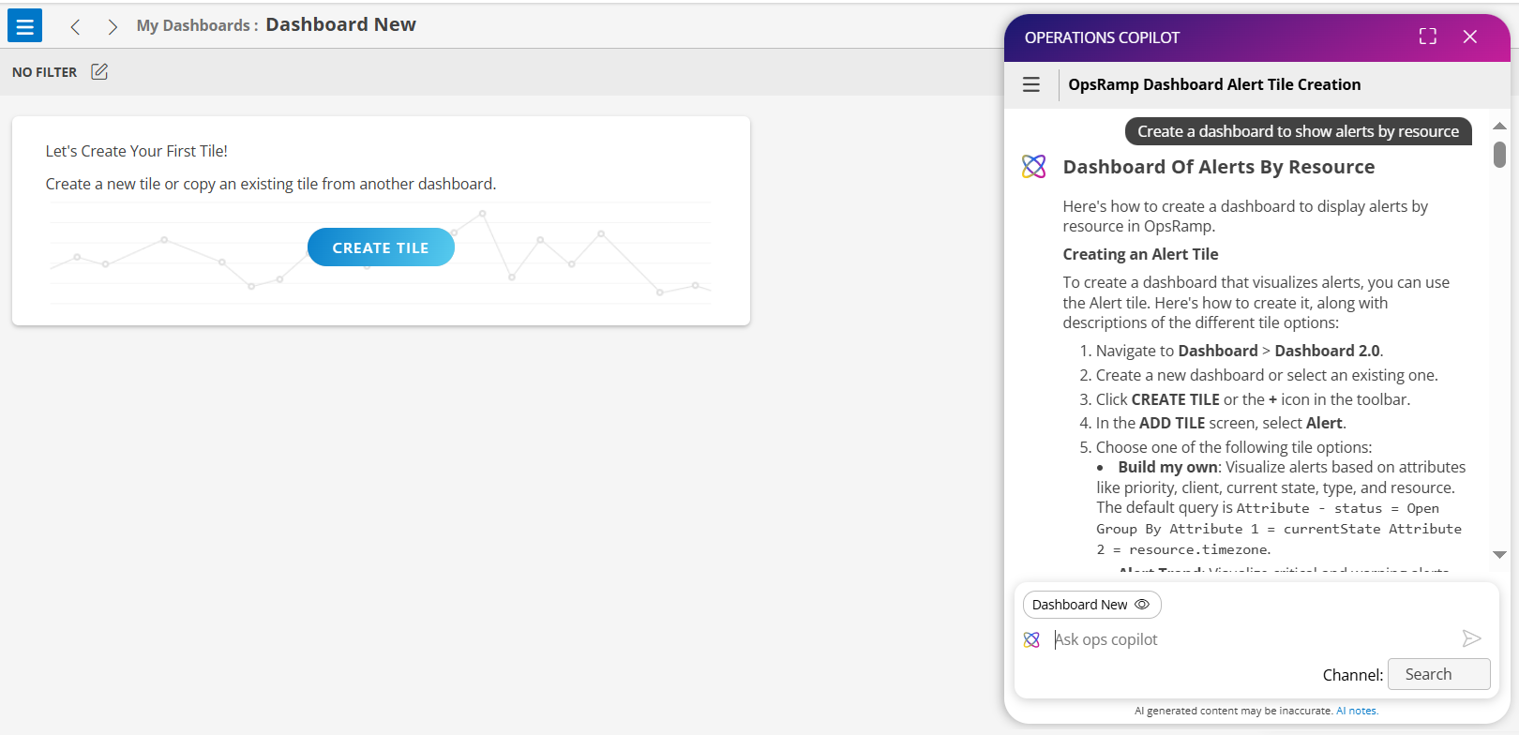Click the chat scrollbar thumb

[1499, 155]
